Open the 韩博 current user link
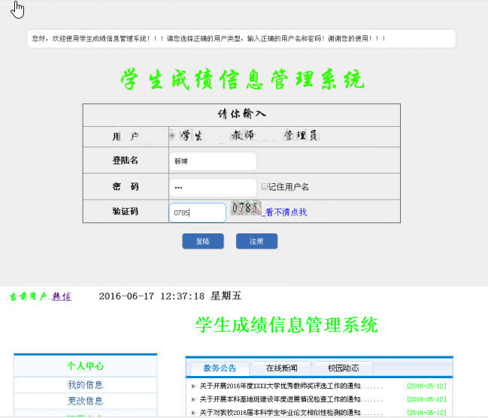Screen dimensions: 488x418 (62, 296)
